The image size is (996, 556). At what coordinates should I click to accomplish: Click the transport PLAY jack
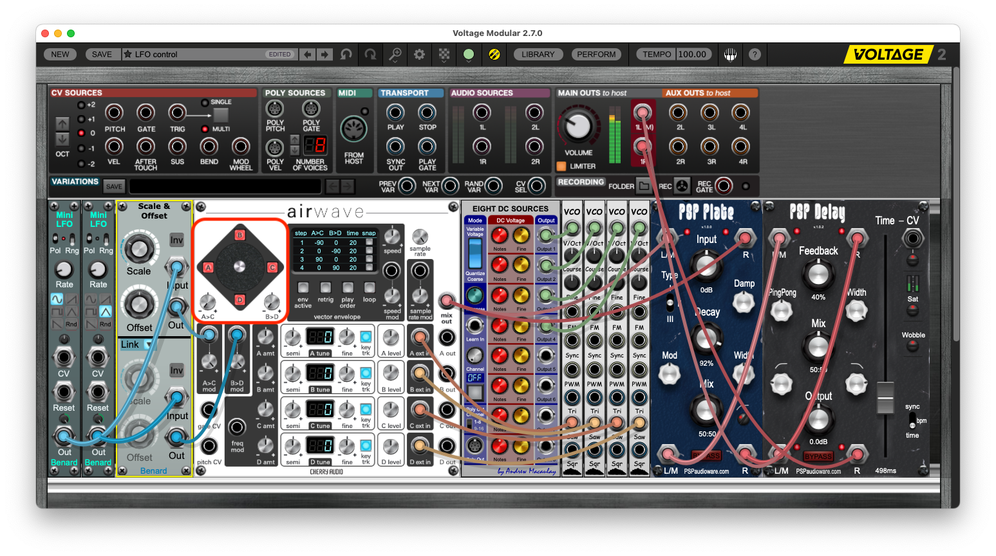[395, 112]
